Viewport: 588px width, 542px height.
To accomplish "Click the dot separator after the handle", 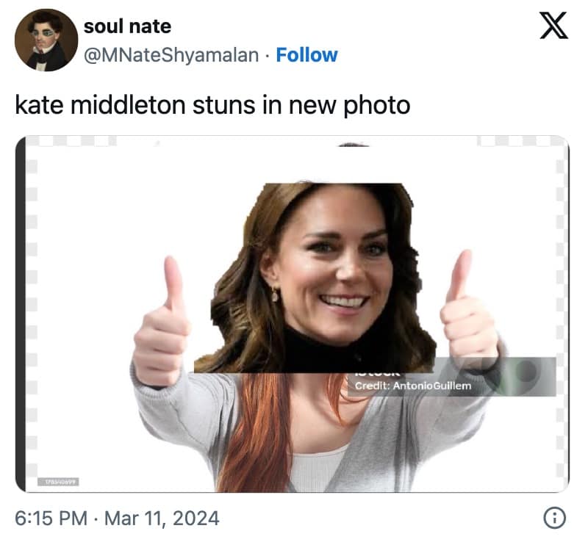I will point(267,54).
